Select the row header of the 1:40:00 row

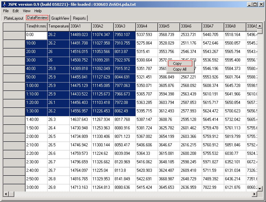pos(14,121)
